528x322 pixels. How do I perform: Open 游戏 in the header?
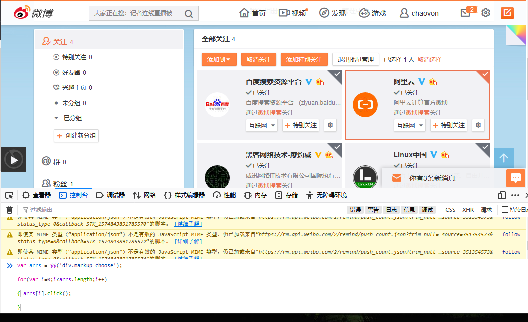pos(372,13)
